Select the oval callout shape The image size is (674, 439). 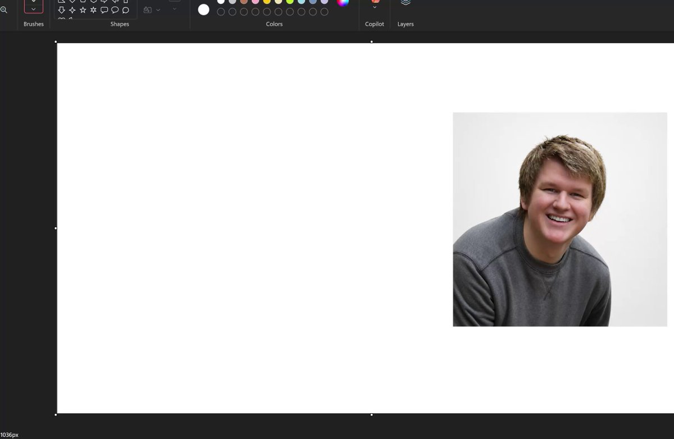115,10
